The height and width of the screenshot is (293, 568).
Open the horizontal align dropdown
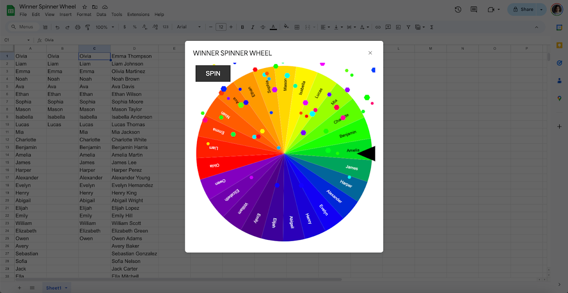[325, 27]
